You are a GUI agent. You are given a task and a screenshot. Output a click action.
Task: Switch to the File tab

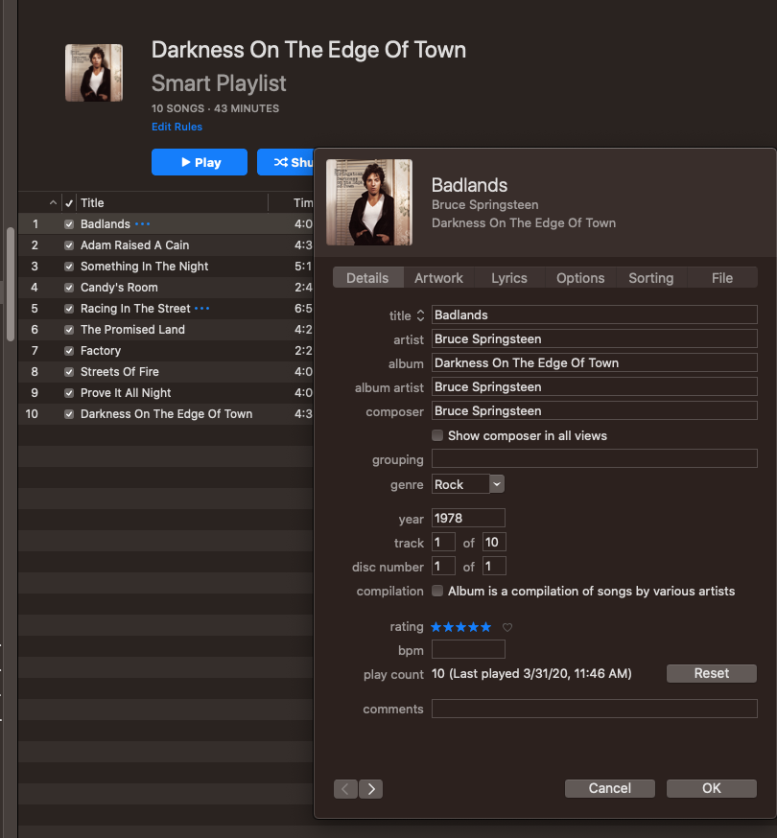tap(722, 278)
